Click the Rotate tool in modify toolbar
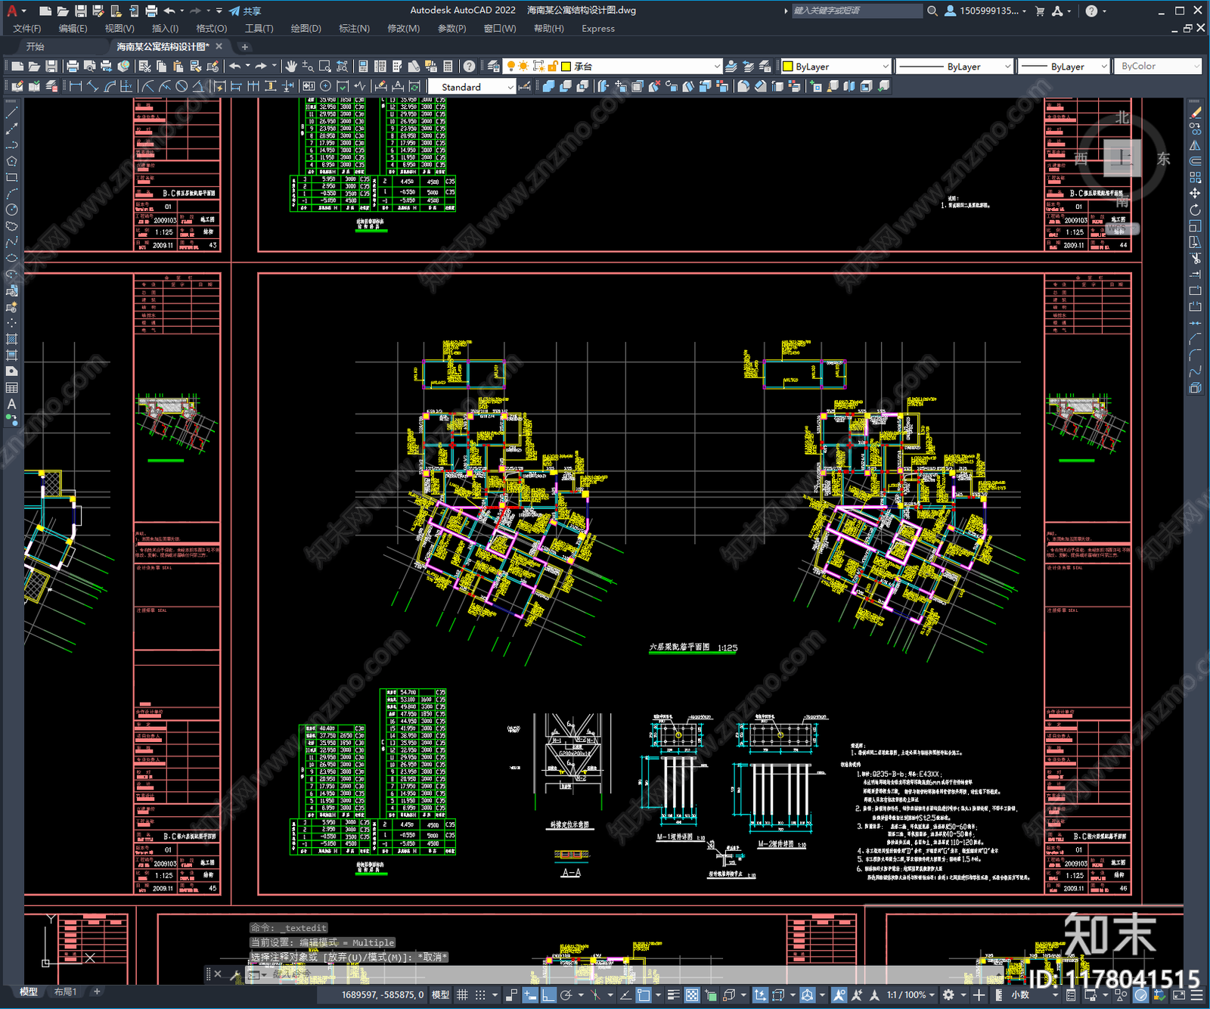 [x=1195, y=210]
